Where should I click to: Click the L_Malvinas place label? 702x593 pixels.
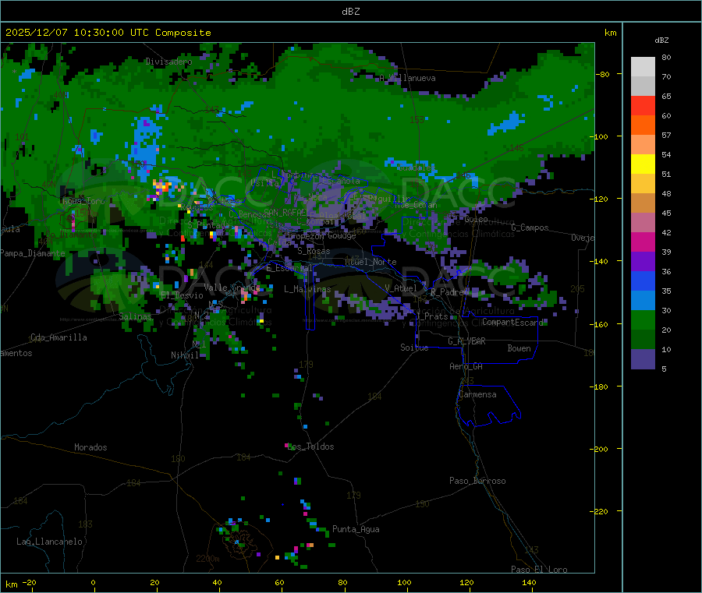click(307, 289)
